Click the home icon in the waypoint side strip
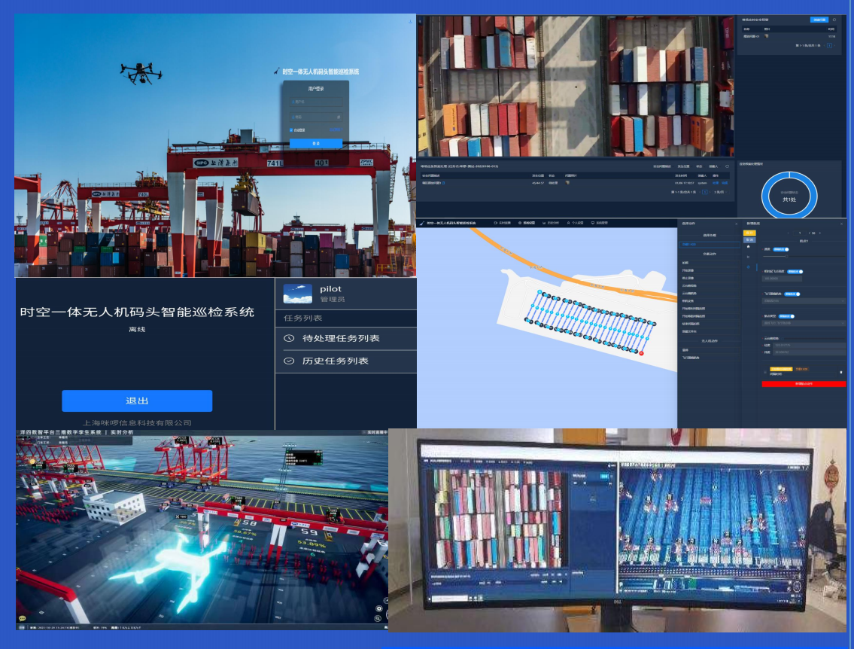 click(x=748, y=247)
